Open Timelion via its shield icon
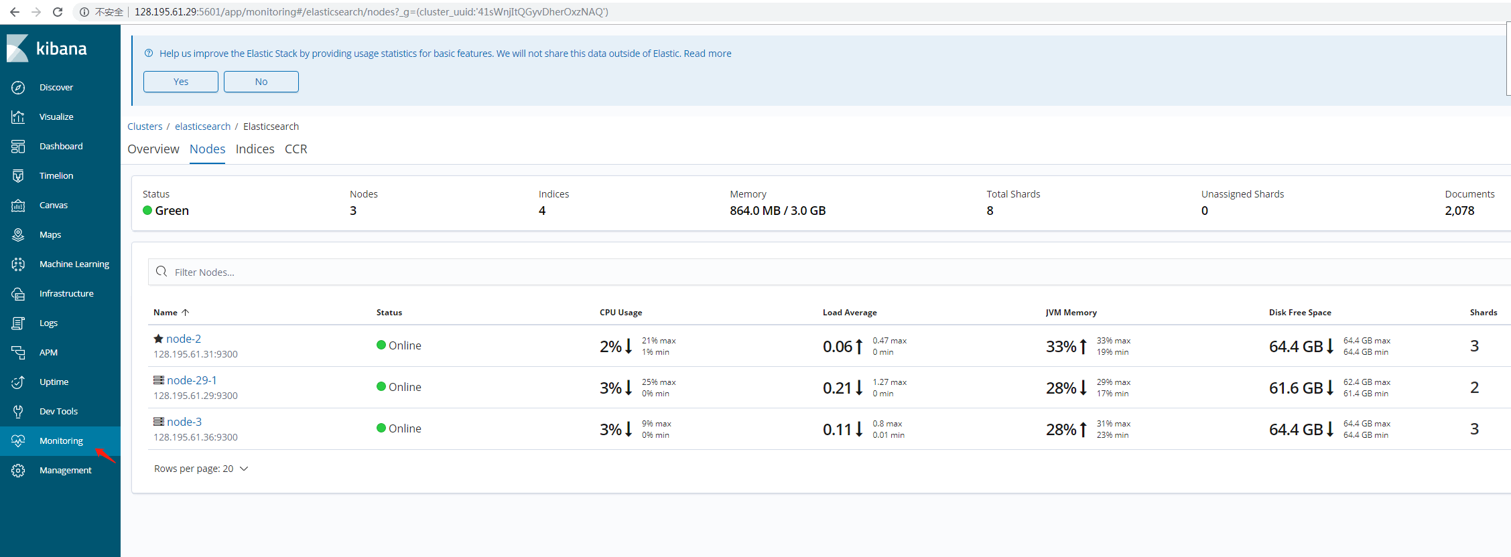 pos(18,176)
